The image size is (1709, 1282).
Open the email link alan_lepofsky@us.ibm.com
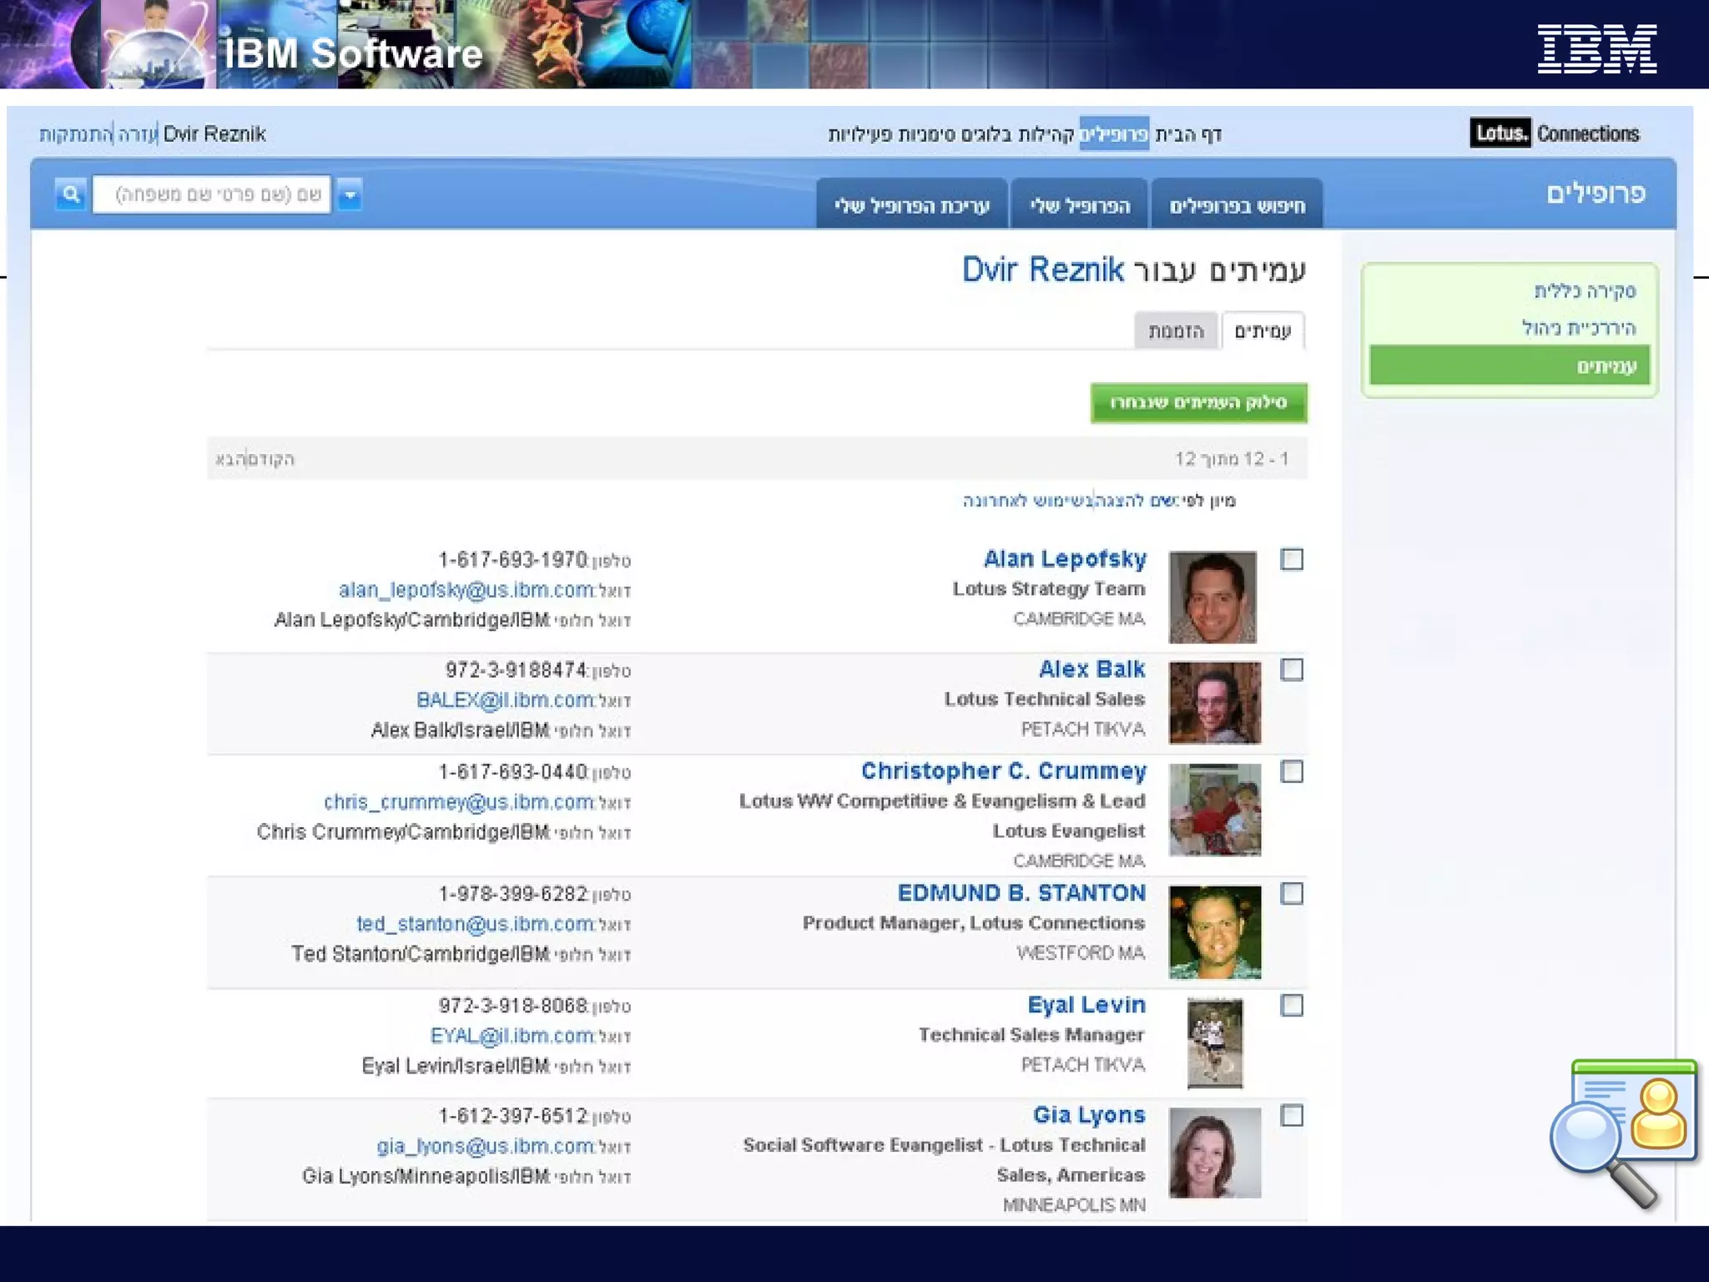tap(466, 590)
